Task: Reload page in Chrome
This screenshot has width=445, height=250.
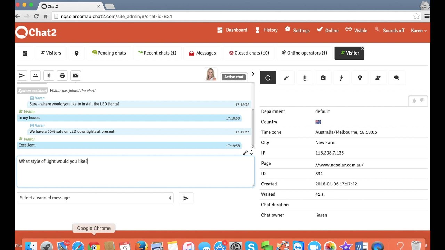Action: coord(36,16)
